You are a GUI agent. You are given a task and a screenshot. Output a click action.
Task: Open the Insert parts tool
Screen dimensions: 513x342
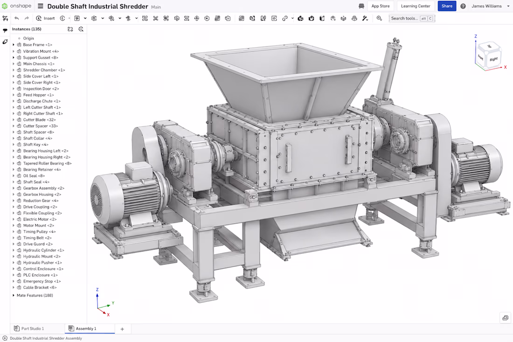coord(46,18)
